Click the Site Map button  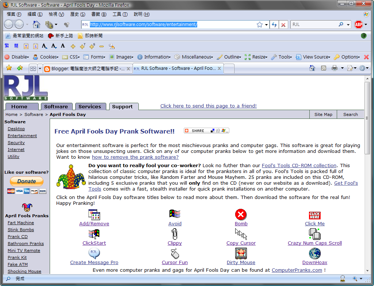[x=323, y=114]
